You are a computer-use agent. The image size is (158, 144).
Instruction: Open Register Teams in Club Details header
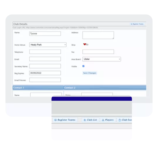point(137,24)
